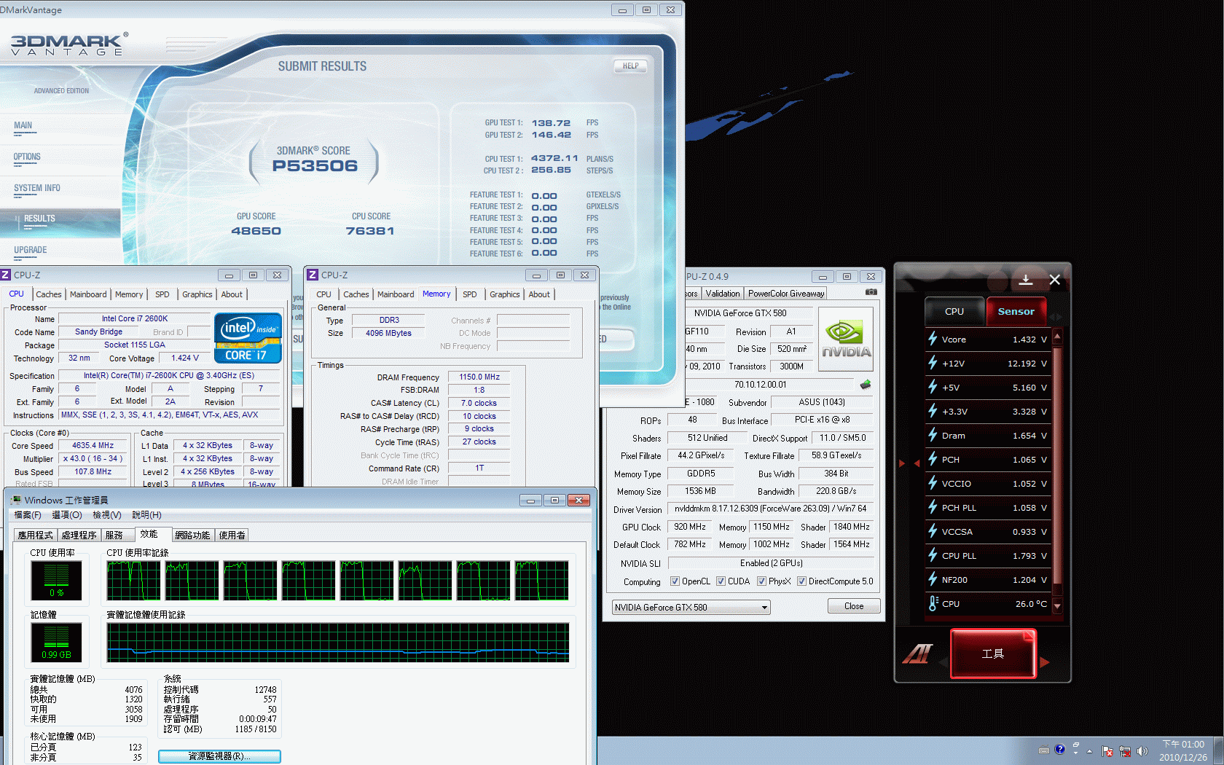The width and height of the screenshot is (1224, 765).
Task: Select 應用程式 tab in Task Manager
Action: [x=36, y=535]
